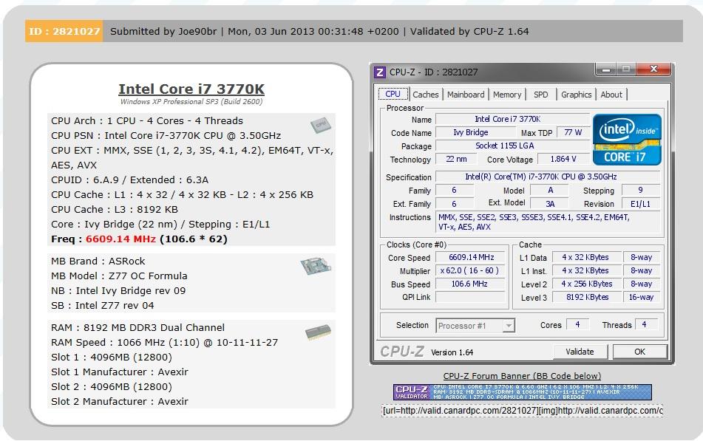Screen dimensions: 703x441
Task: Expand the Processor #1 selection dropdown
Action: coord(508,326)
